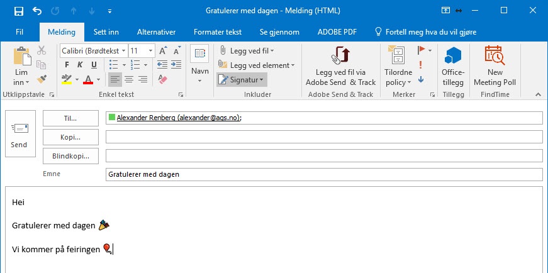Mark message as high importance
The height and width of the screenshot is (273, 548).
pos(421,65)
